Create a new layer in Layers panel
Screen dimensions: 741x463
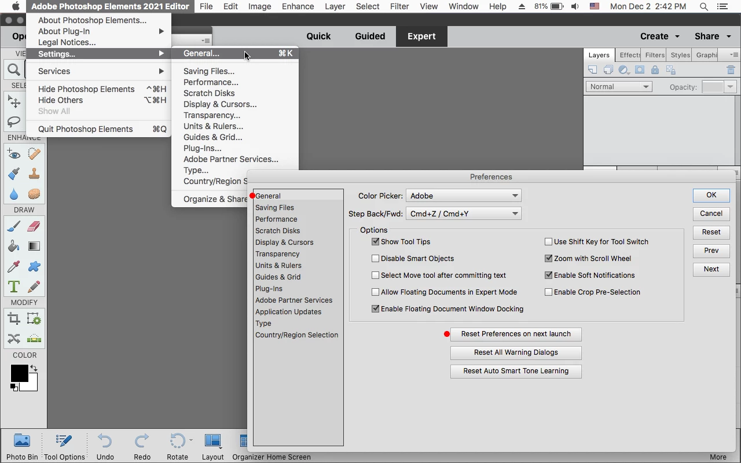pos(592,70)
